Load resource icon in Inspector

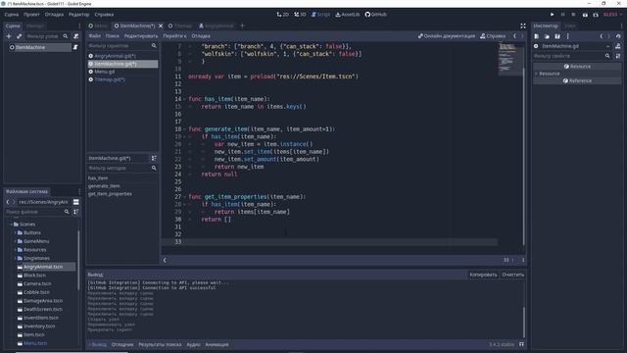[547, 36]
